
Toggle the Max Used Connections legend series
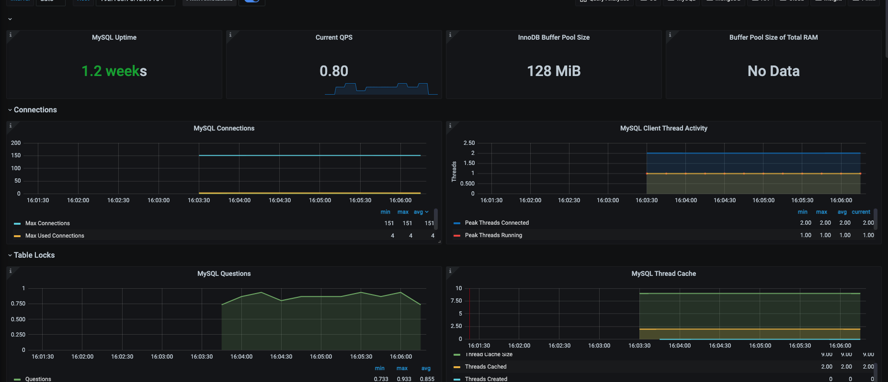coord(55,236)
